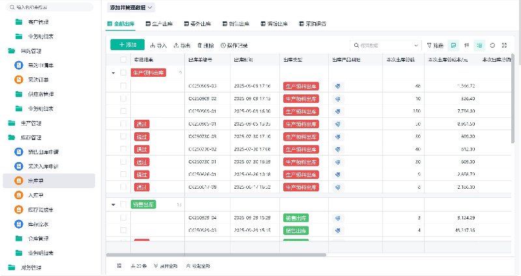
Task: Open the 客户管理 folder icon
Action: 19,22
